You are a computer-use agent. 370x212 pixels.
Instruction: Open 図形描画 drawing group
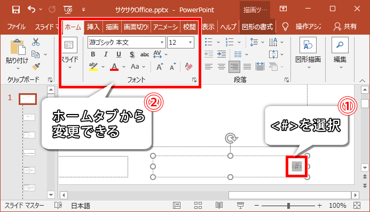(x=308, y=53)
